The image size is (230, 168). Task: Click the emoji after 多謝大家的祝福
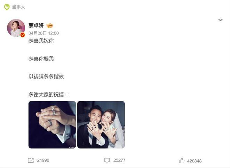click(x=67, y=95)
